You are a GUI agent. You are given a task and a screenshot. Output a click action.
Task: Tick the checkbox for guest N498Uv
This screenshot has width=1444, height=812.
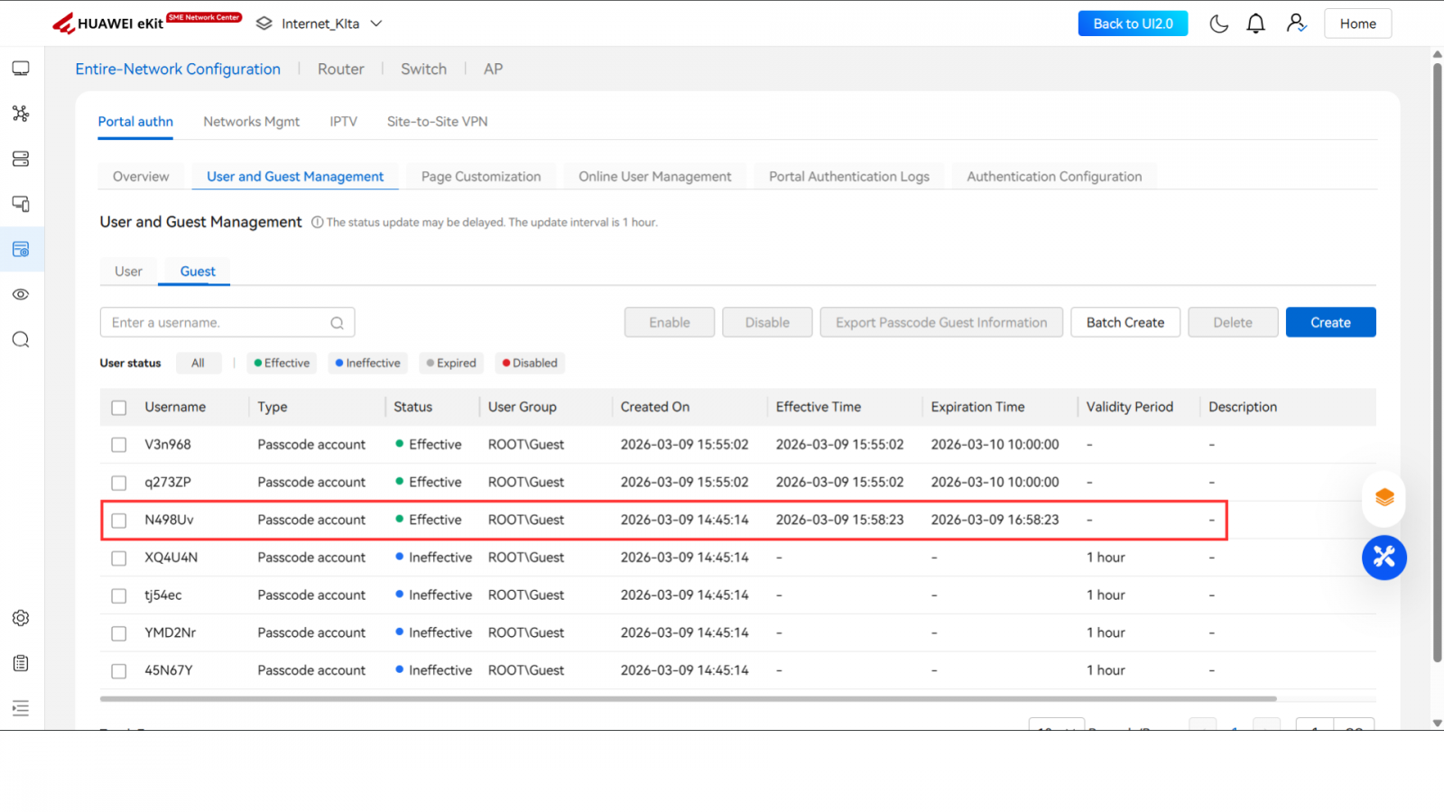pyautogui.click(x=119, y=521)
